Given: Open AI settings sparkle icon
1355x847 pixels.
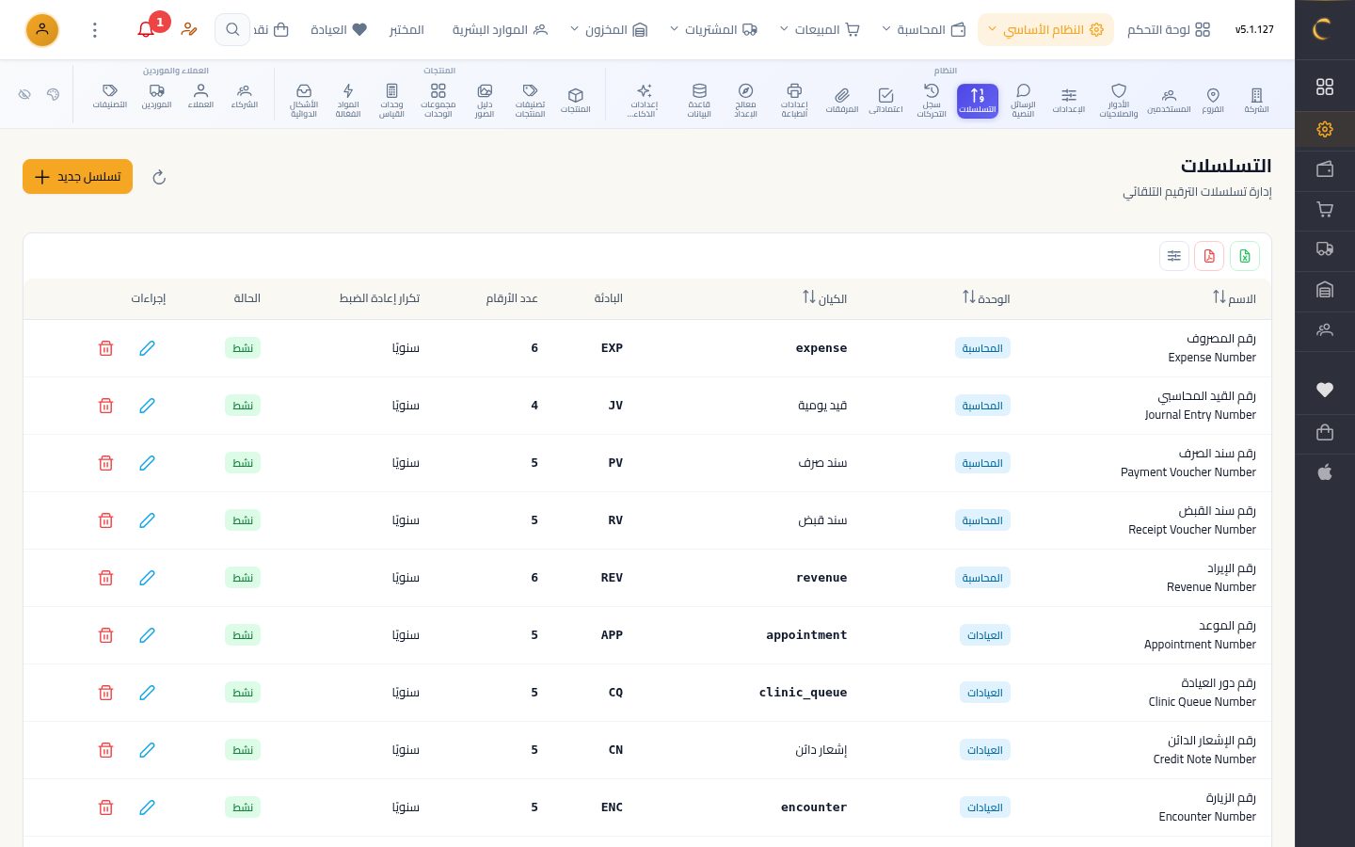Looking at the screenshot, I should pos(644,101).
